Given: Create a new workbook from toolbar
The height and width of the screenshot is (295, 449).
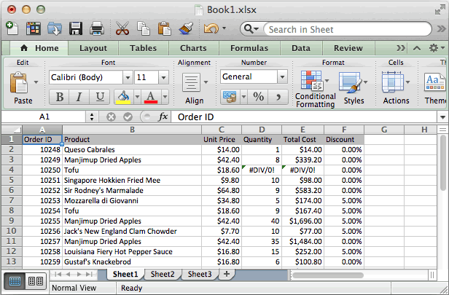Looking at the screenshot, I should click(x=12, y=28).
